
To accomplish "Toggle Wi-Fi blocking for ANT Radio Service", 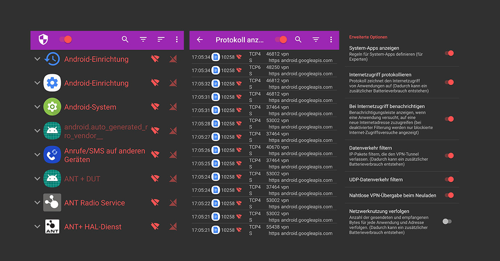I will click(x=155, y=202).
